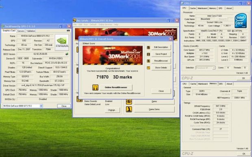Open the CPU tab in lower CPU-Z
Screen dimensions: 252x157
click(x=185, y=84)
